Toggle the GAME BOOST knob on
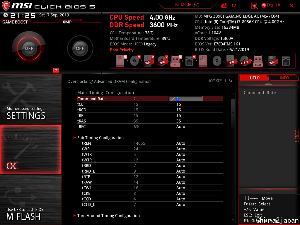Viewport: 300px width, 225px height. [29, 48]
